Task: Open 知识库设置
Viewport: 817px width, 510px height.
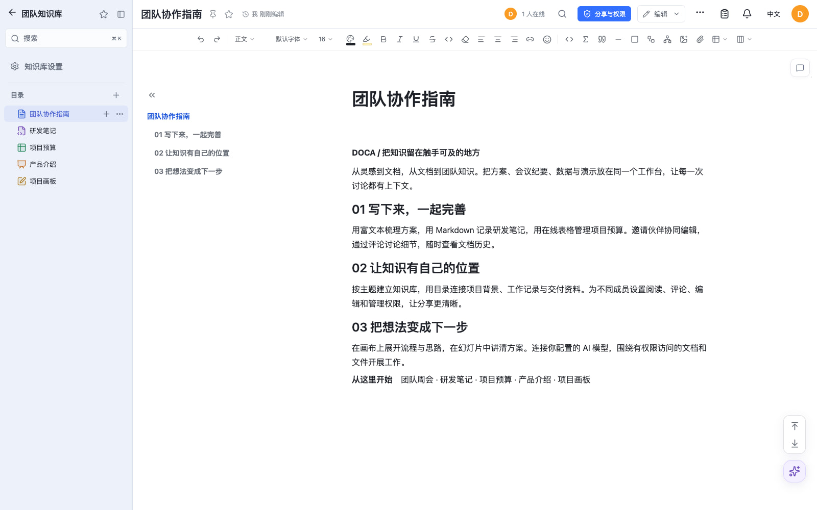Action: point(43,67)
